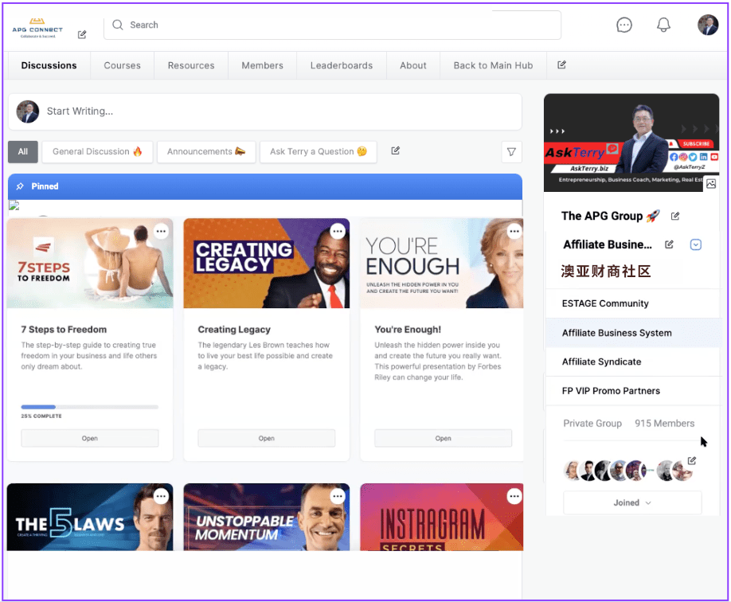Open the 7 Steps to Freedom thumbnail
The width and height of the screenshot is (731, 602).
(90, 264)
